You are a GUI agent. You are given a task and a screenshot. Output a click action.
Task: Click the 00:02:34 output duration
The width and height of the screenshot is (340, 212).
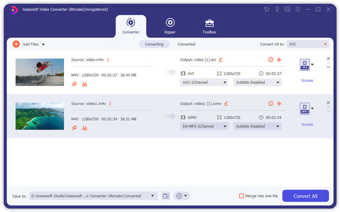274,117
